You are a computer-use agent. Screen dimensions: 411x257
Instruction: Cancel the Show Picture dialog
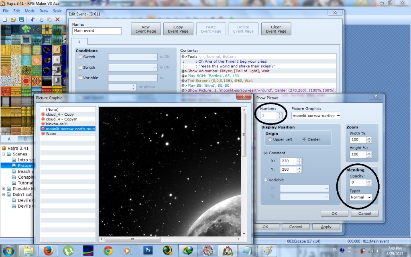364,214
